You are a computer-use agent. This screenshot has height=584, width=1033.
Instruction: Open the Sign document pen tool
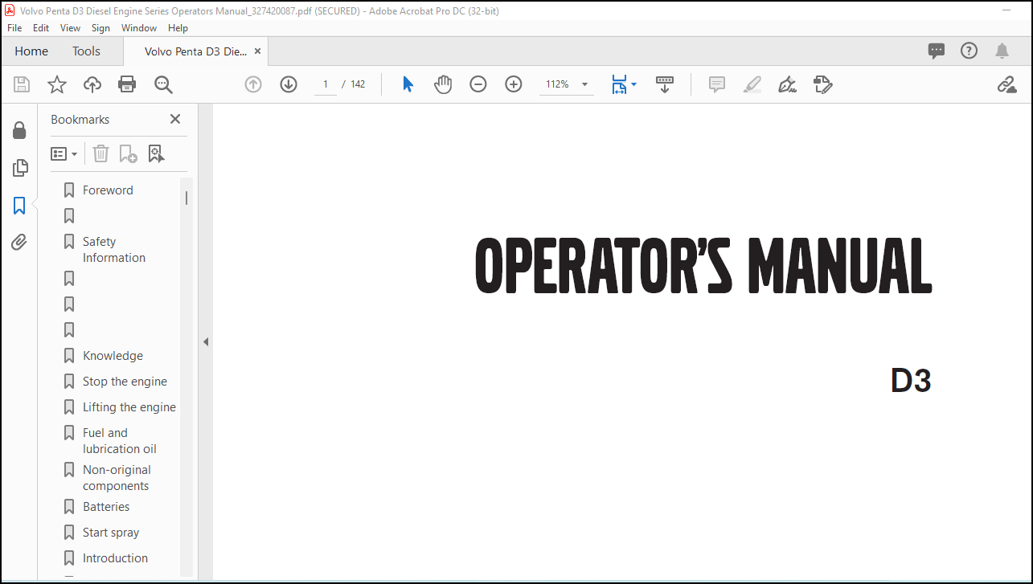(x=788, y=84)
